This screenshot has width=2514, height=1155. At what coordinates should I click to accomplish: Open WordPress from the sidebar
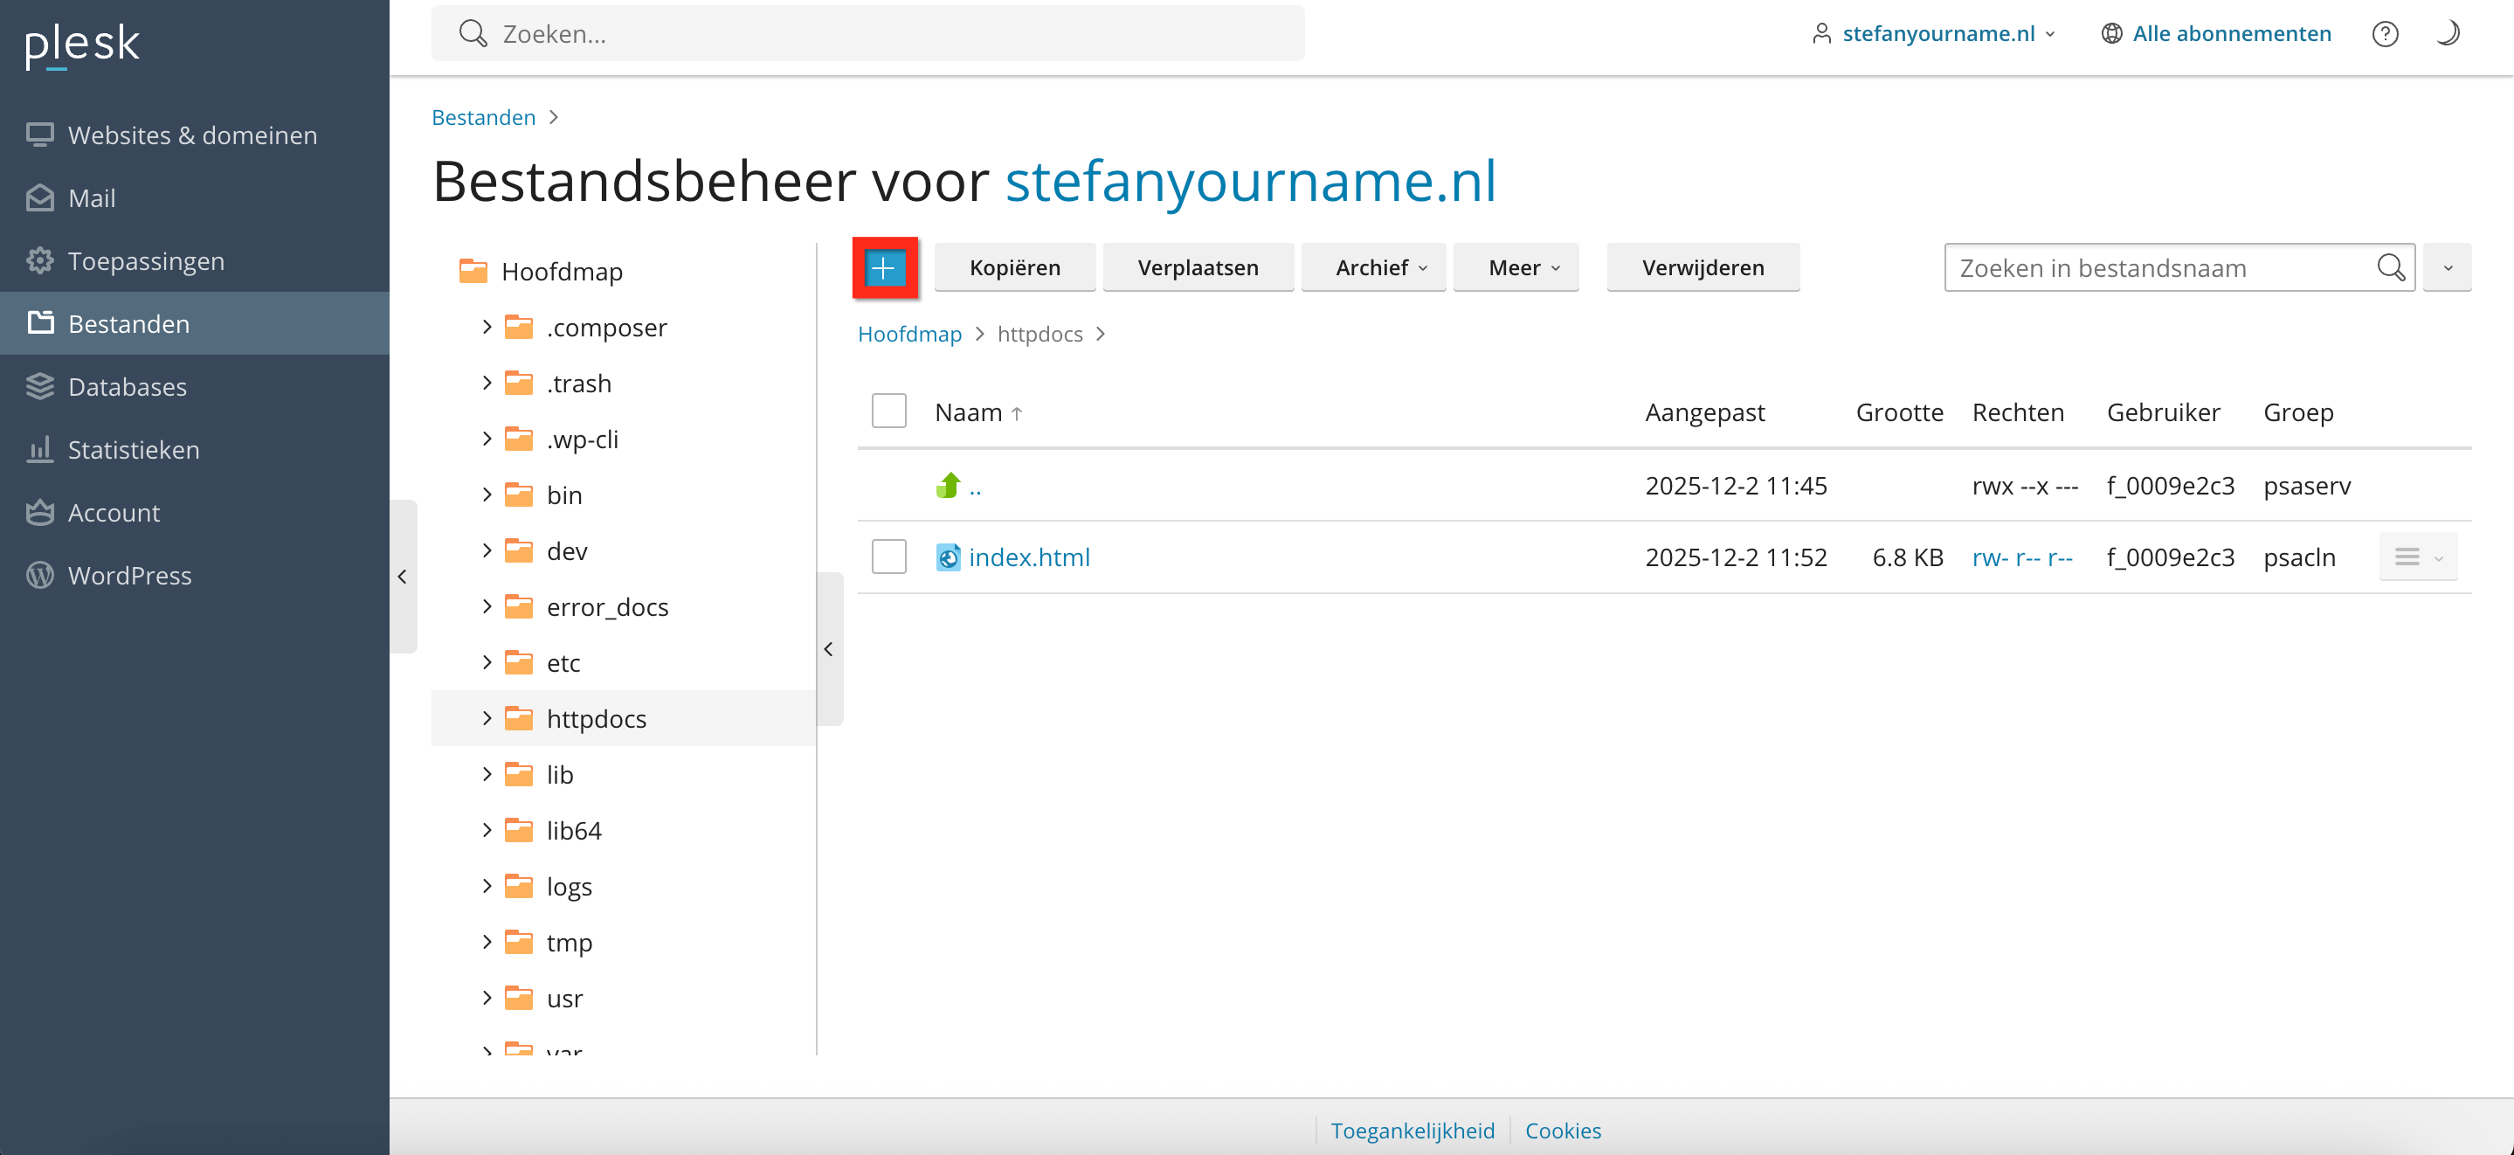(130, 575)
